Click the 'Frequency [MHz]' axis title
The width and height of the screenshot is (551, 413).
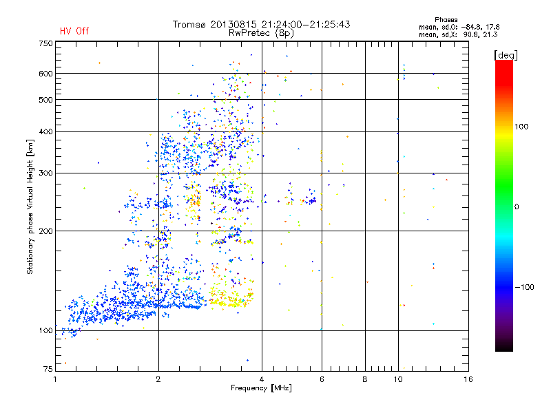(261, 388)
